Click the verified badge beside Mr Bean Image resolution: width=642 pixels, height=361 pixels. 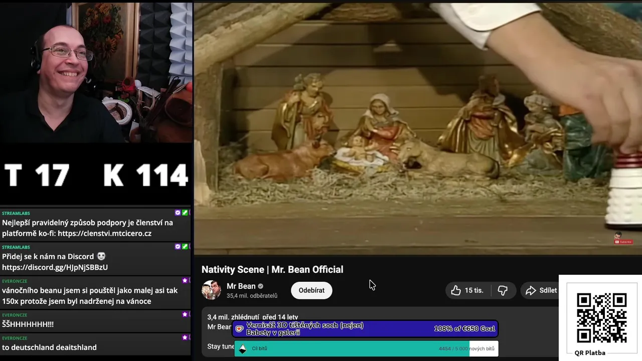pyautogui.click(x=260, y=286)
